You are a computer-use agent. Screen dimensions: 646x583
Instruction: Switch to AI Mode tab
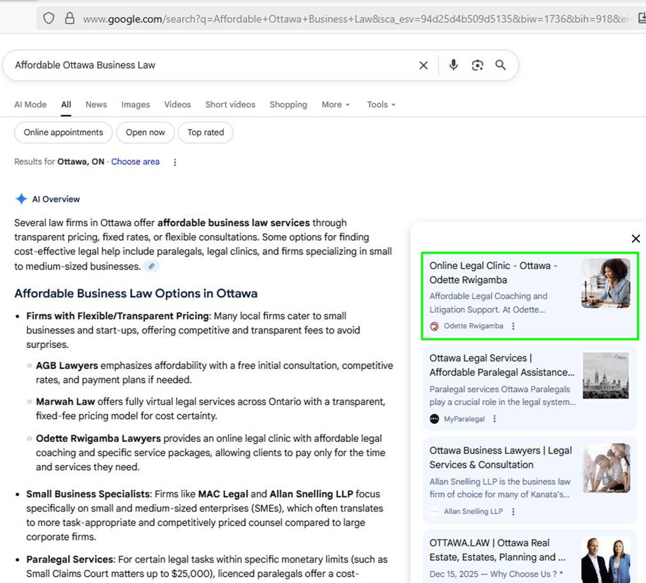tap(31, 105)
